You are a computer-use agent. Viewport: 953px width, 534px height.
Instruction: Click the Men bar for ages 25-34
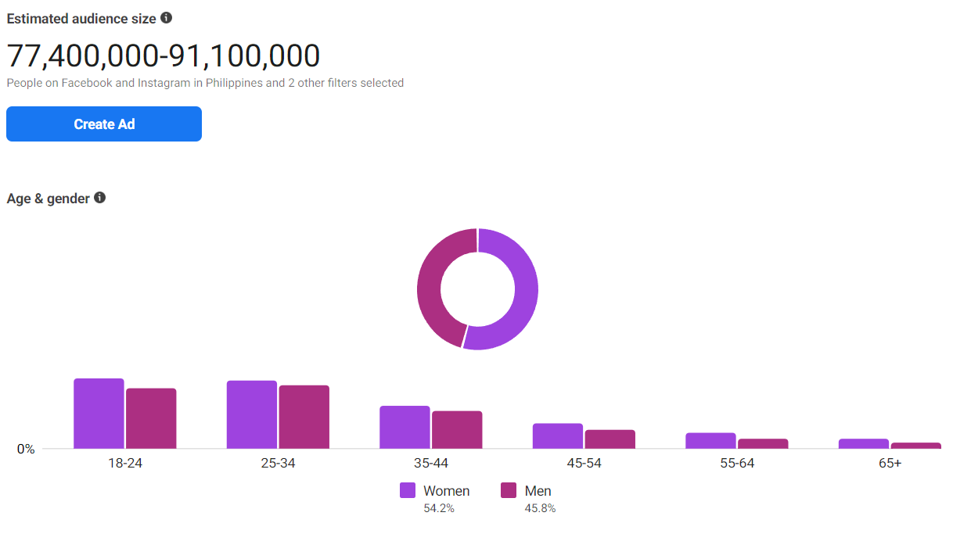point(304,417)
